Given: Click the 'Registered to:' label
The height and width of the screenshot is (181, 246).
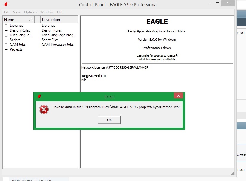Looking at the screenshot, I should pos(94,76).
